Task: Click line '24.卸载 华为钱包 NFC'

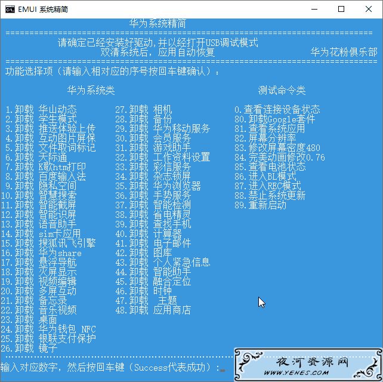Action: [x=48, y=329]
